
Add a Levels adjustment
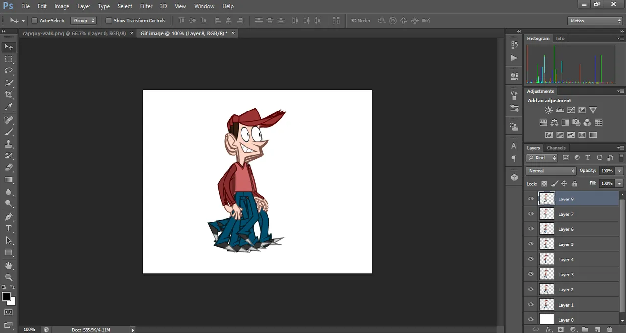point(560,111)
